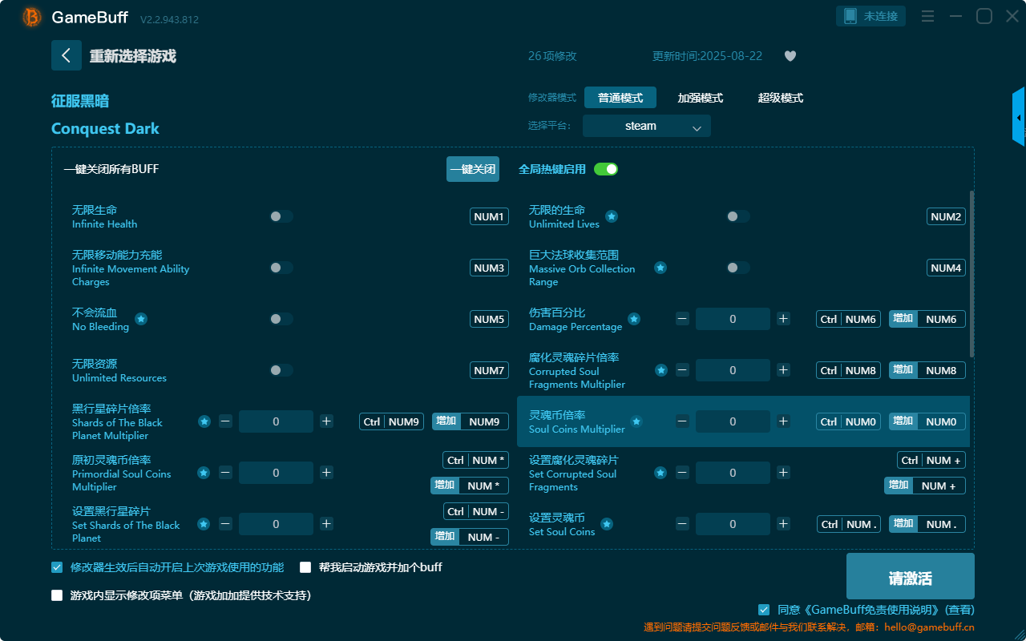Click the GameBuff logo icon
This screenshot has width=1026, height=641.
click(x=32, y=17)
